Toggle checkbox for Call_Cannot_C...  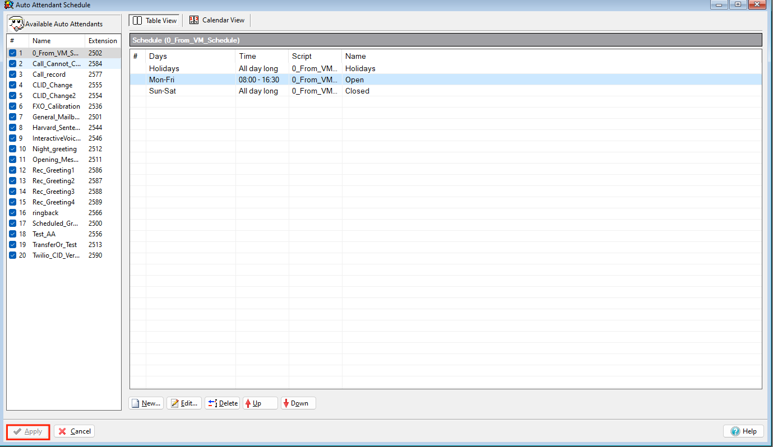(13, 64)
